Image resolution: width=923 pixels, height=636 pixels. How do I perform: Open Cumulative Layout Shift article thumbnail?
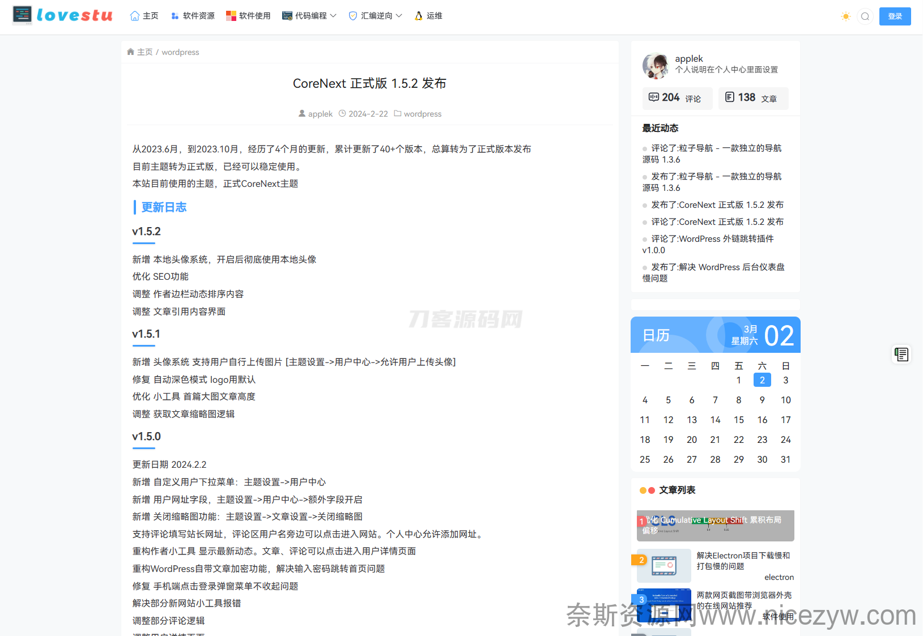(x=716, y=526)
